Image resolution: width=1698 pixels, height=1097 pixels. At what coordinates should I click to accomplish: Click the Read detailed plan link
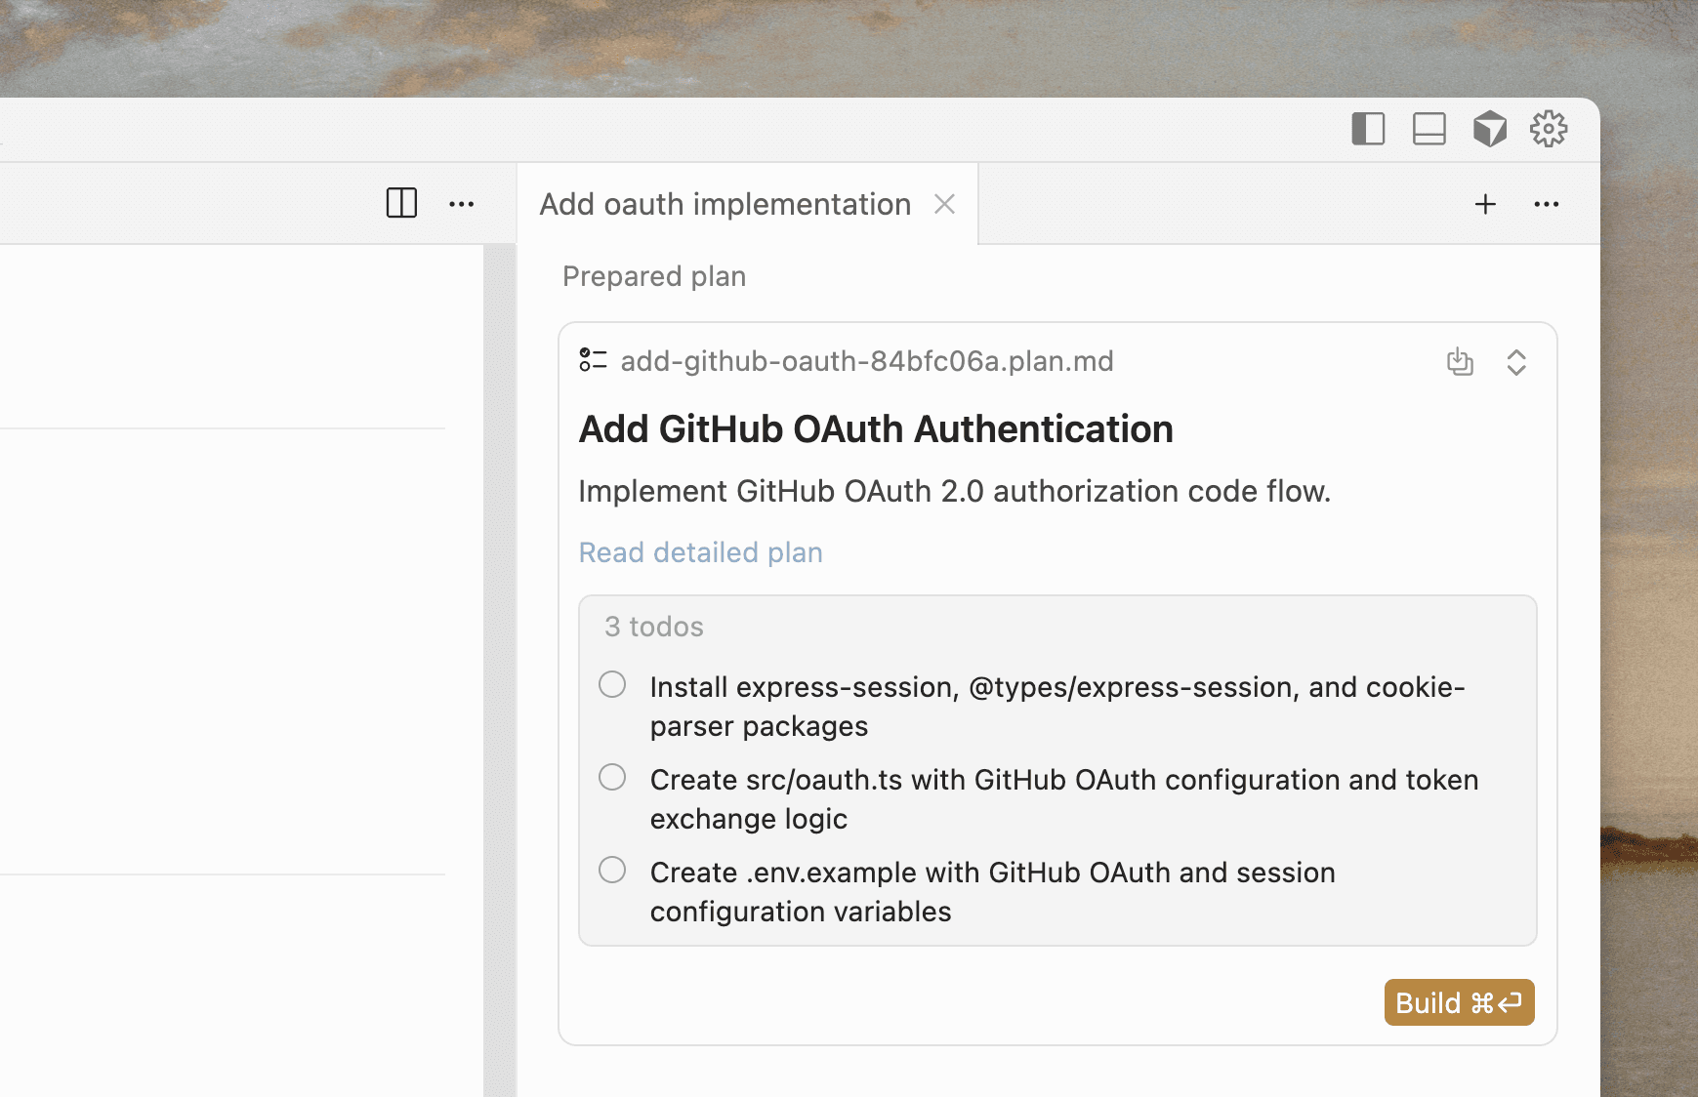tap(700, 552)
